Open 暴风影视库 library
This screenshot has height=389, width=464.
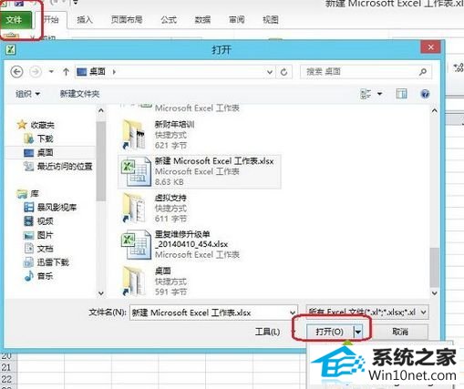point(50,208)
